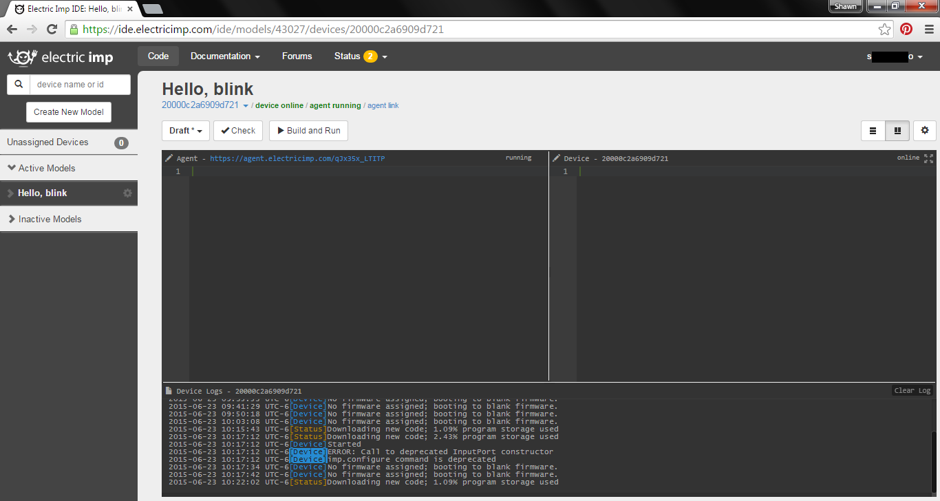940x501 pixels.
Task: Open the Forums page
Action: point(297,56)
